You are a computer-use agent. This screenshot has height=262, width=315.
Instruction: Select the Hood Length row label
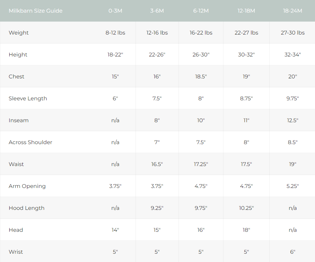click(26, 208)
